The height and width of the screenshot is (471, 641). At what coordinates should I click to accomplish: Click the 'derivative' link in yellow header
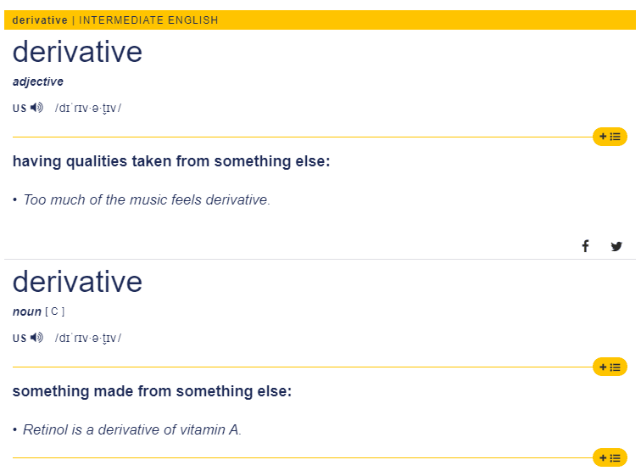coord(40,20)
